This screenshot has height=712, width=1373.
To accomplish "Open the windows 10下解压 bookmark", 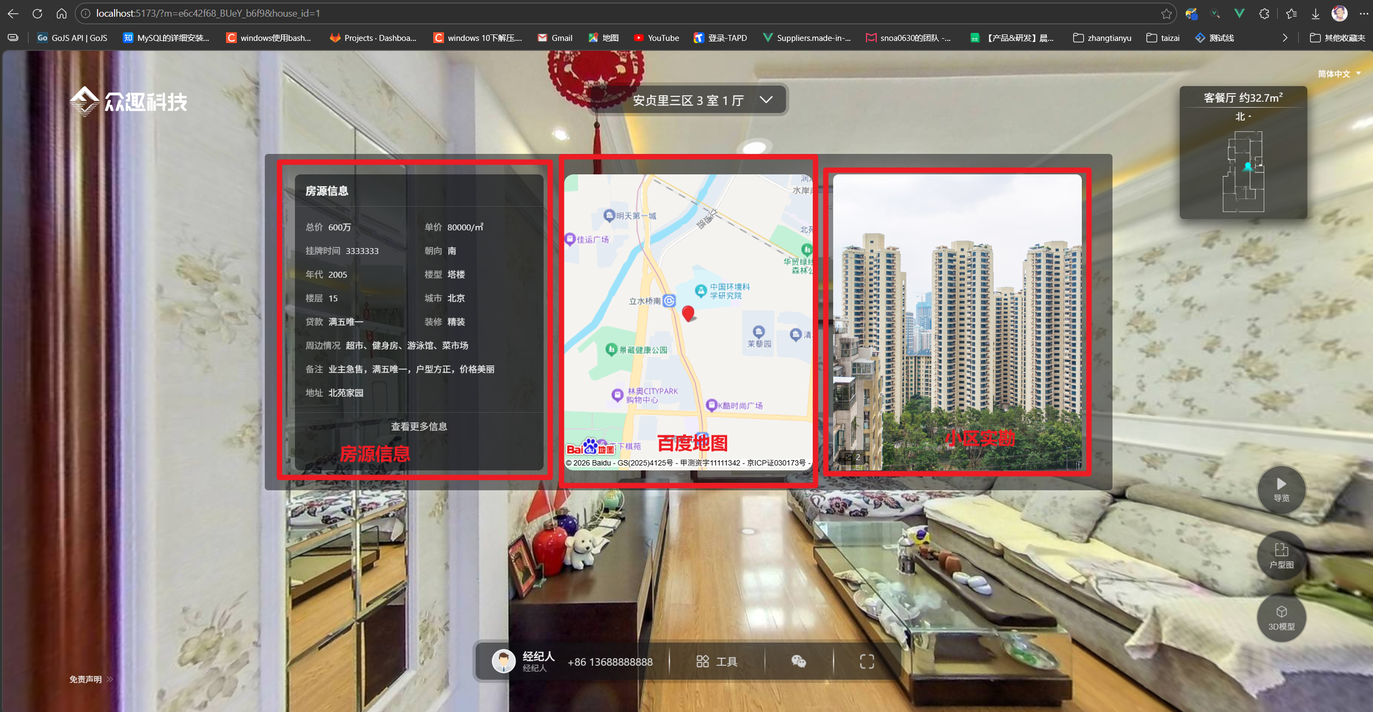I will [477, 38].
